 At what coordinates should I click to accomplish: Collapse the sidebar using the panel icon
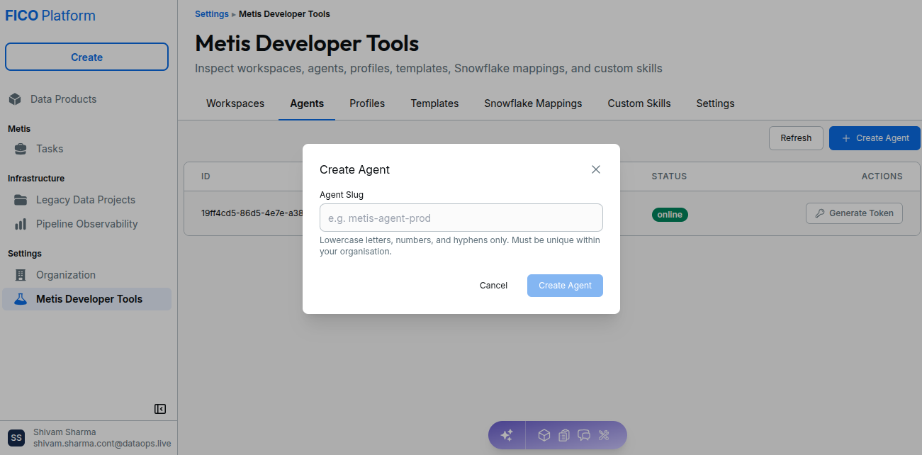tap(160, 409)
